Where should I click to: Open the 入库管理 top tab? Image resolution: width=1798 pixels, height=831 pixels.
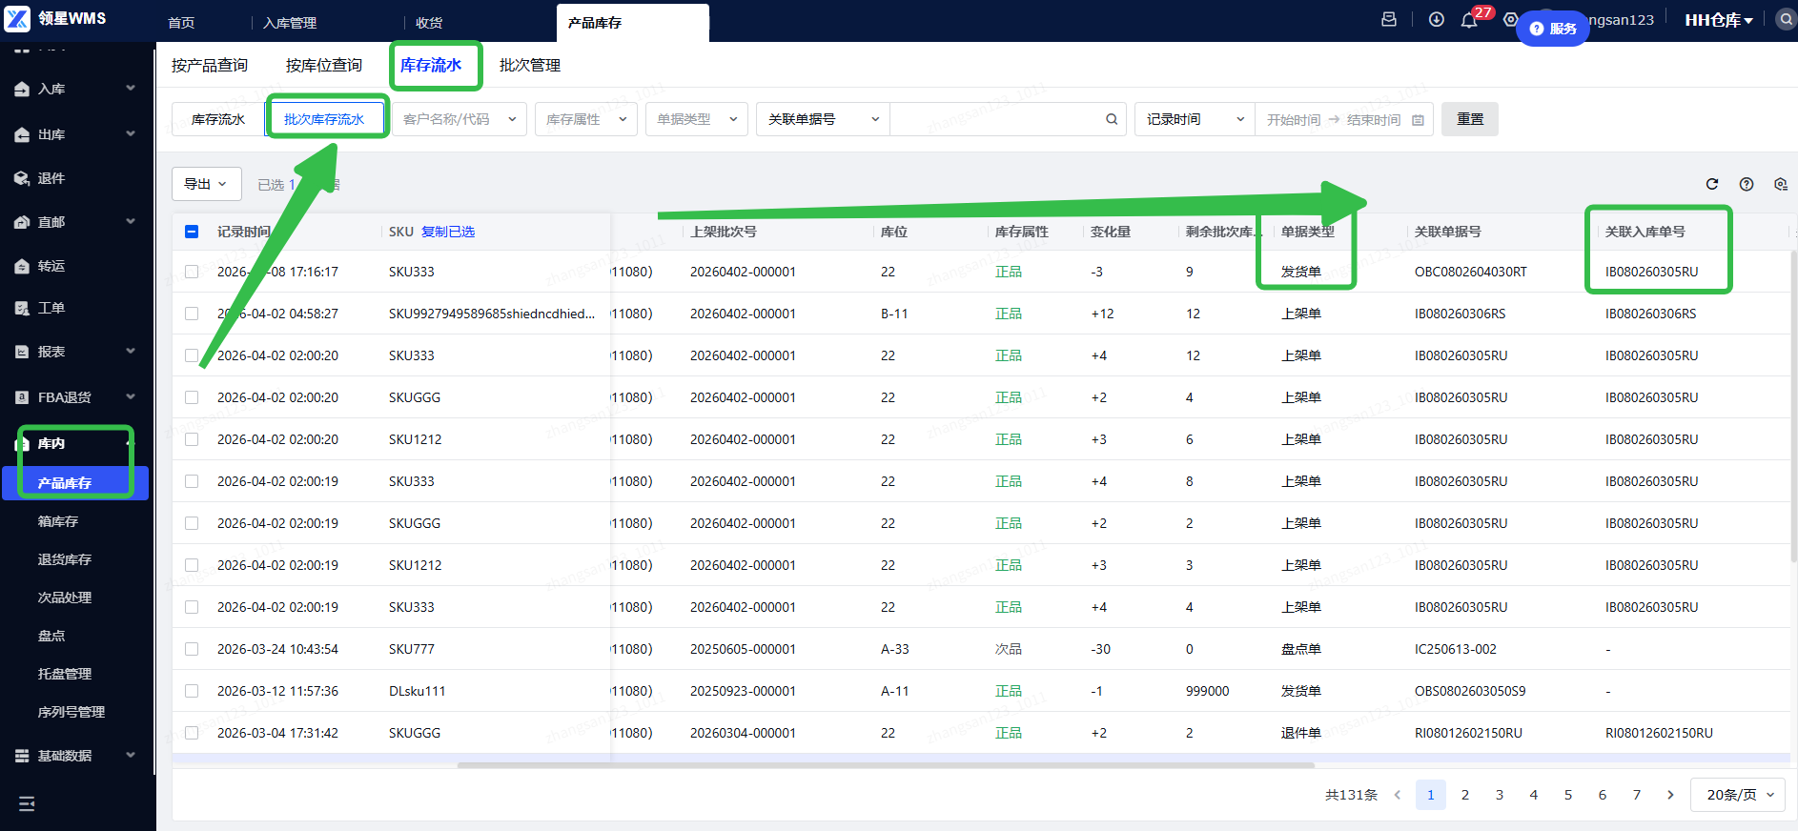click(x=290, y=23)
